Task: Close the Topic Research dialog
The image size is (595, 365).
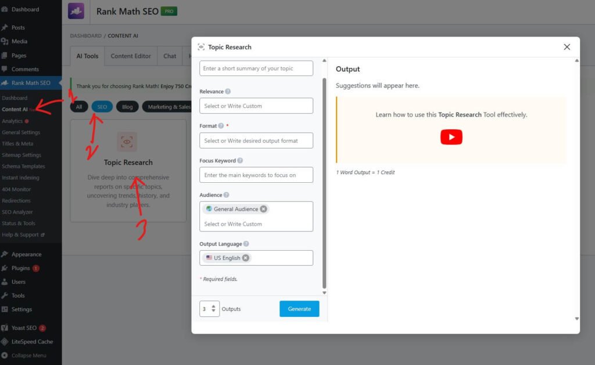Action: click(567, 46)
